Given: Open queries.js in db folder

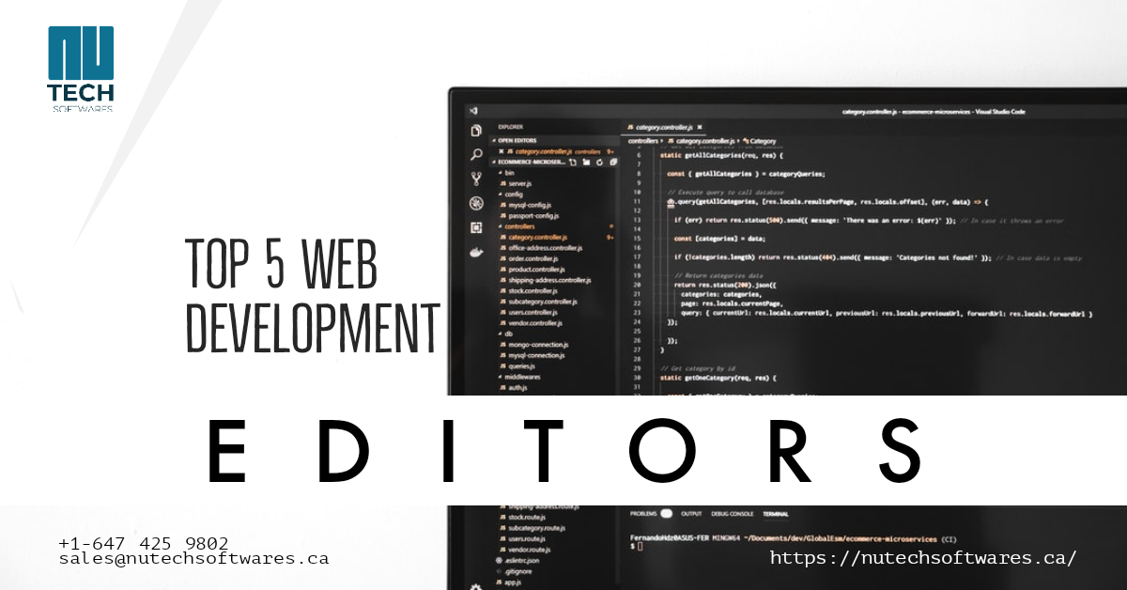Looking at the screenshot, I should [519, 366].
